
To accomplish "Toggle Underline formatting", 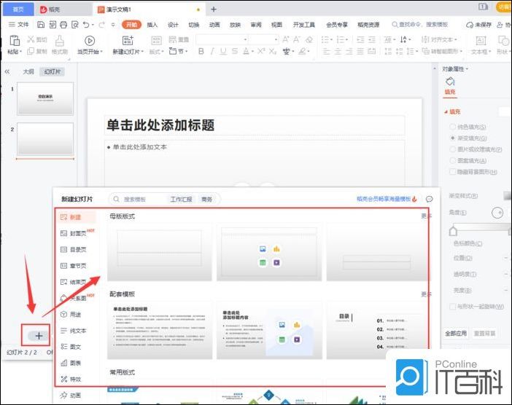I will pyautogui.click(x=223, y=51).
